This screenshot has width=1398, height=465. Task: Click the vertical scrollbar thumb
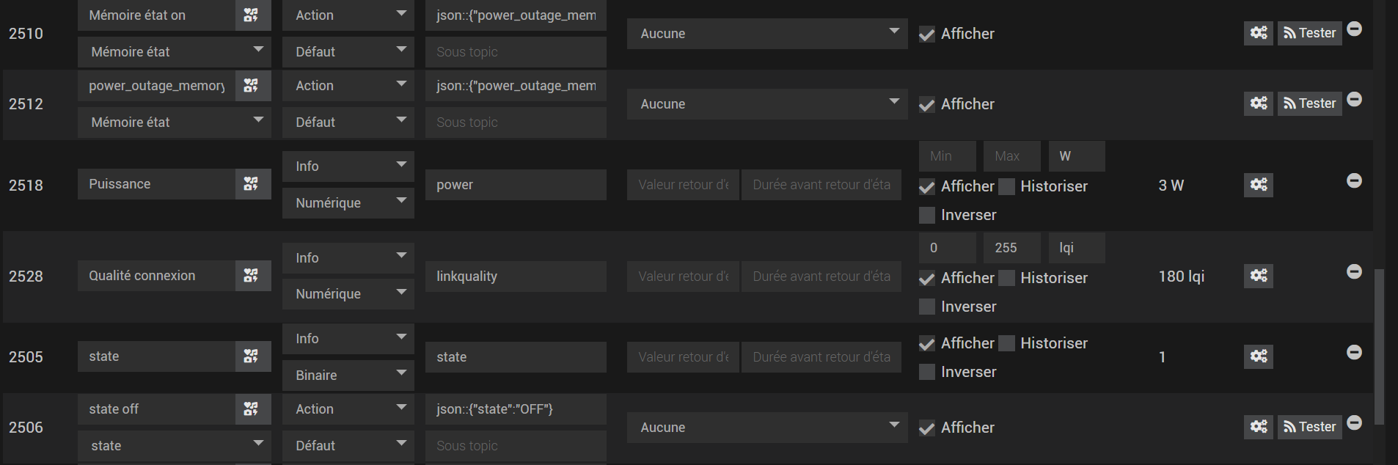tap(1378, 345)
